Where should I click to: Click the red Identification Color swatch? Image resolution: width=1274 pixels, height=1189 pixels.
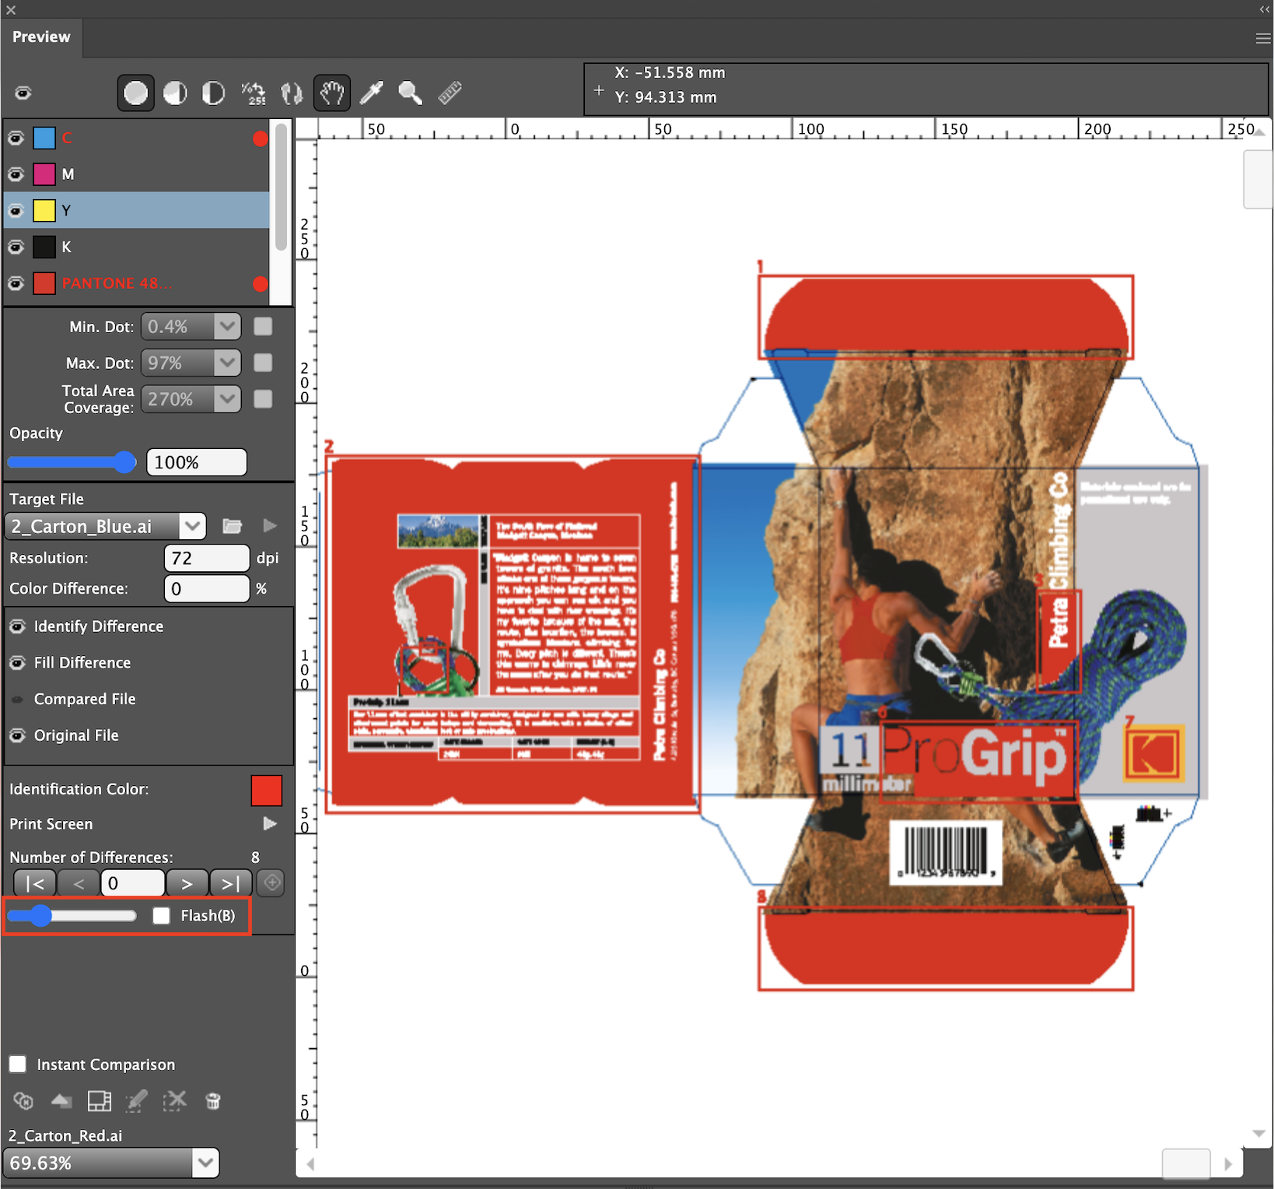click(266, 790)
